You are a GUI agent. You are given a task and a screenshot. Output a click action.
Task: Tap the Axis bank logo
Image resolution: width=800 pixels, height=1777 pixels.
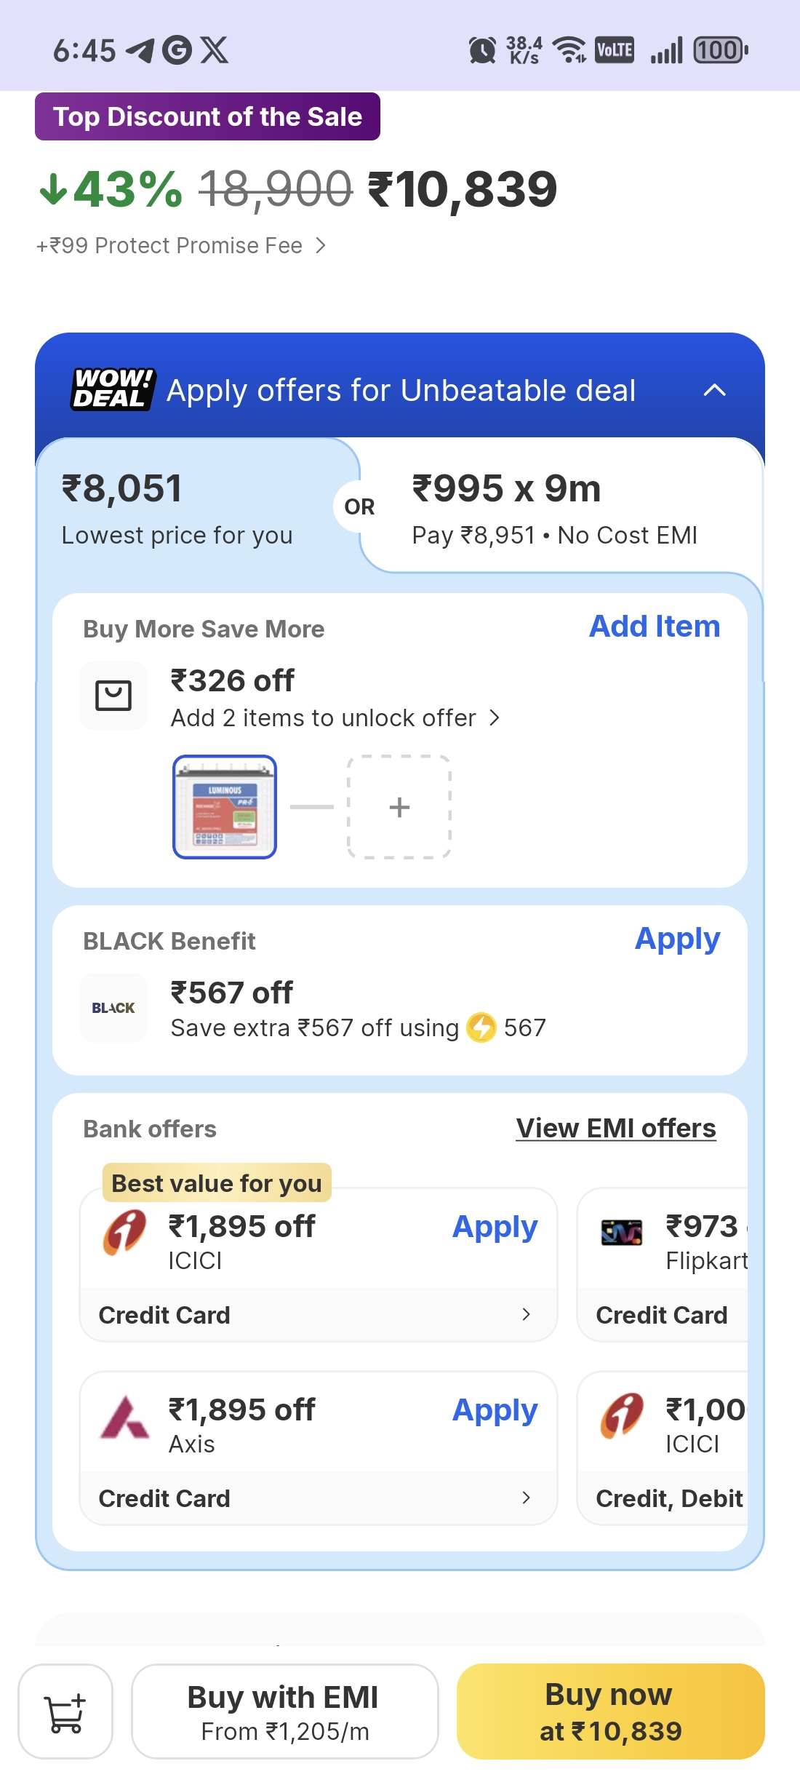pos(124,1418)
